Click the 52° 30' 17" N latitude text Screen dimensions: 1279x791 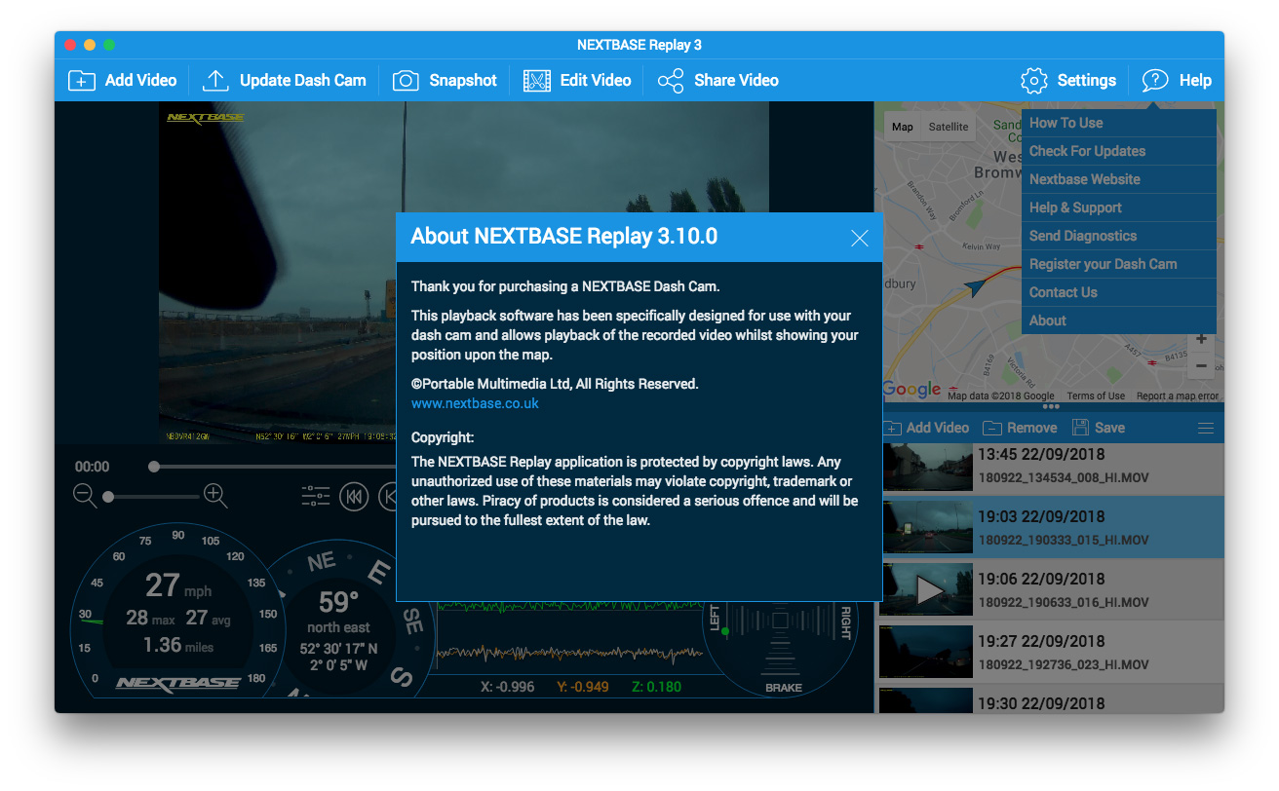click(339, 649)
